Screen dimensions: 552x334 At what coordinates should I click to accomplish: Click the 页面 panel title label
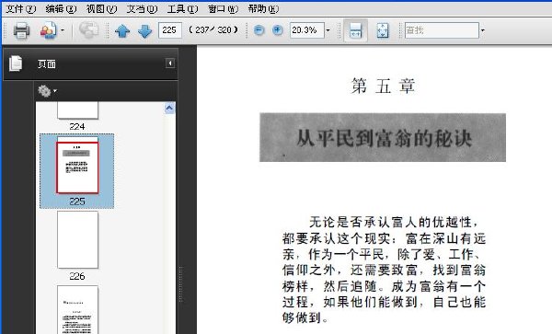(47, 64)
